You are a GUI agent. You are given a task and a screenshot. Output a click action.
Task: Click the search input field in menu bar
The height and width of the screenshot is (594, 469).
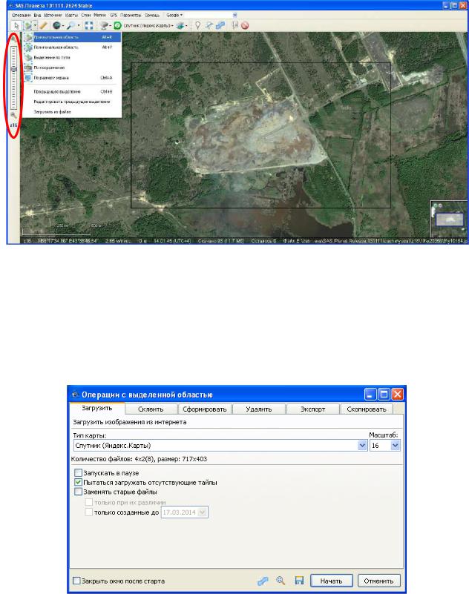click(209, 15)
